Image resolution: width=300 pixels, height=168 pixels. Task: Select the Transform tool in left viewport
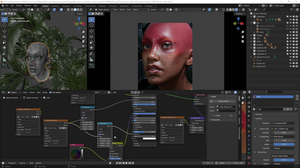[x=4, y=48]
